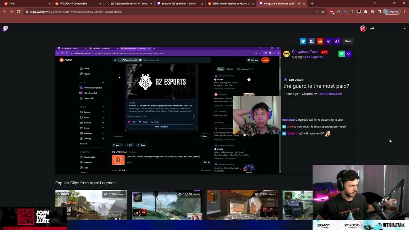The image size is (409, 230).
Task: Get the embed code for the clip
Action: pos(328,41)
